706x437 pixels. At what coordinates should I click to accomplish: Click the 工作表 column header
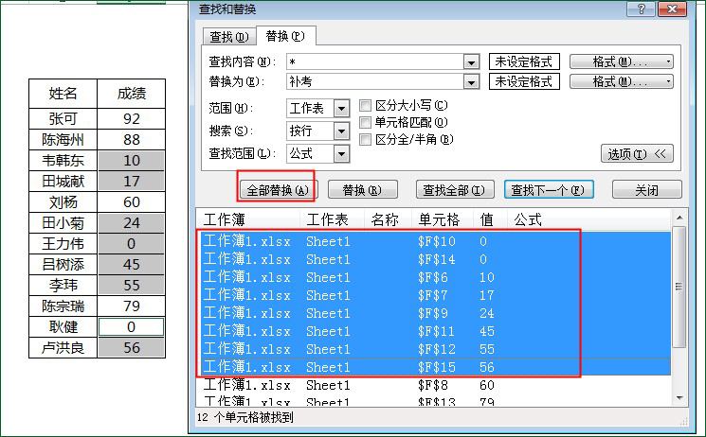pos(332,219)
